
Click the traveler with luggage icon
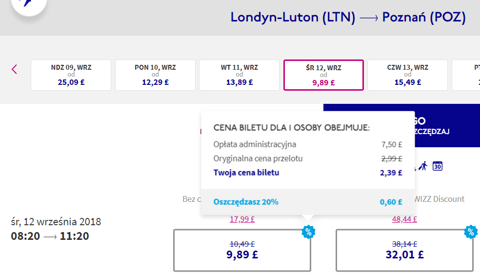click(422, 166)
